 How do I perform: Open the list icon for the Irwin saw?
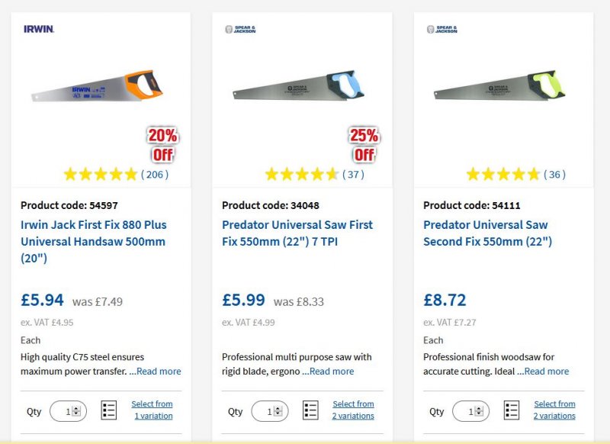point(109,410)
